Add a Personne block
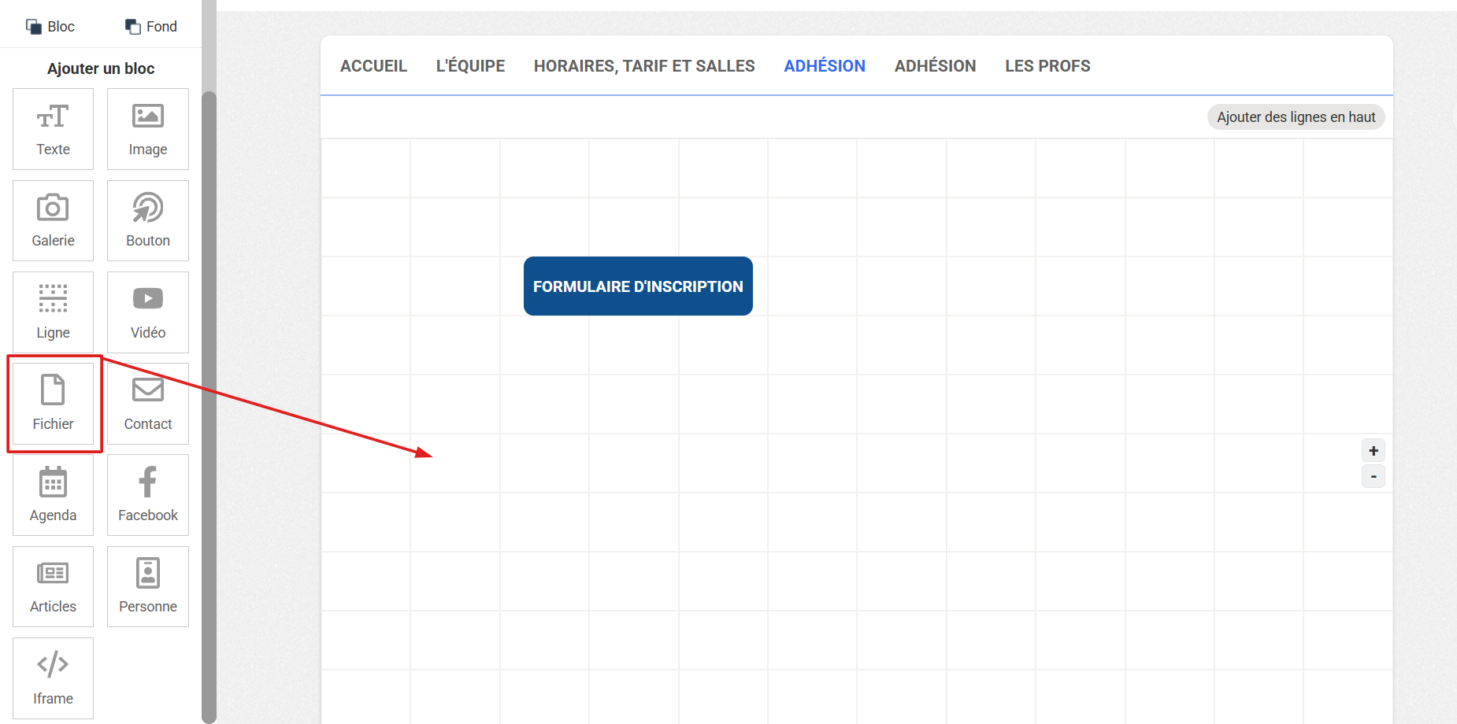This screenshot has height=724, width=1457. (x=147, y=586)
